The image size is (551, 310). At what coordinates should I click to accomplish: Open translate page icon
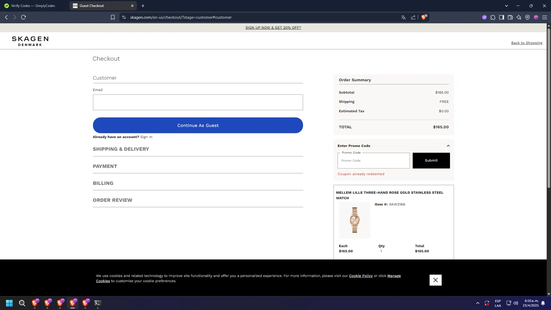point(403,17)
